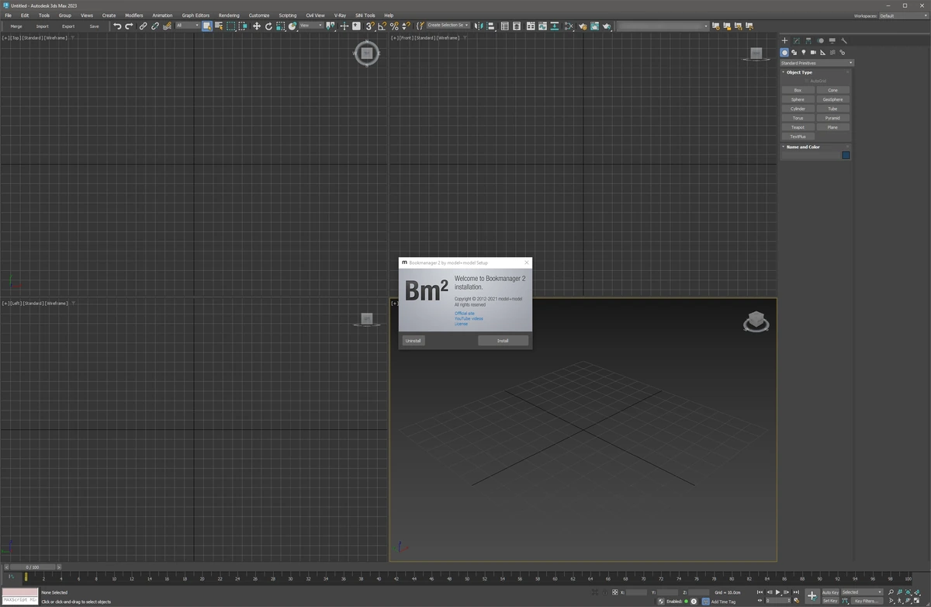Click Install in Bookmanager setup dialog
The image size is (931, 607).
pyautogui.click(x=503, y=341)
